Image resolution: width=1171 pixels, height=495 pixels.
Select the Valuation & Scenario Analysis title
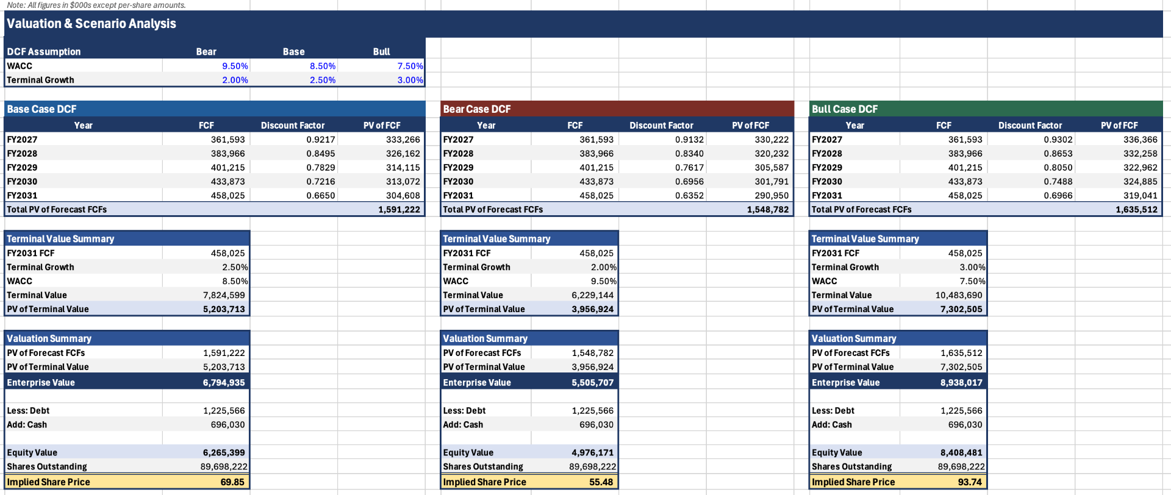[91, 24]
